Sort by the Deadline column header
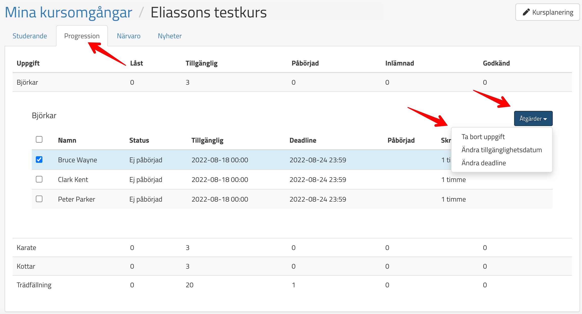Image resolution: width=582 pixels, height=314 pixels. click(303, 140)
